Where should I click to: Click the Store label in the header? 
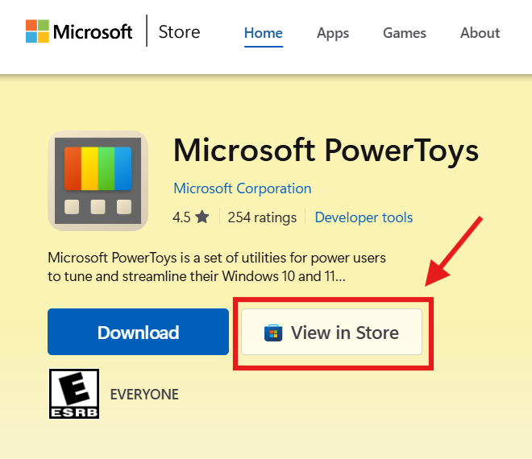tap(179, 32)
